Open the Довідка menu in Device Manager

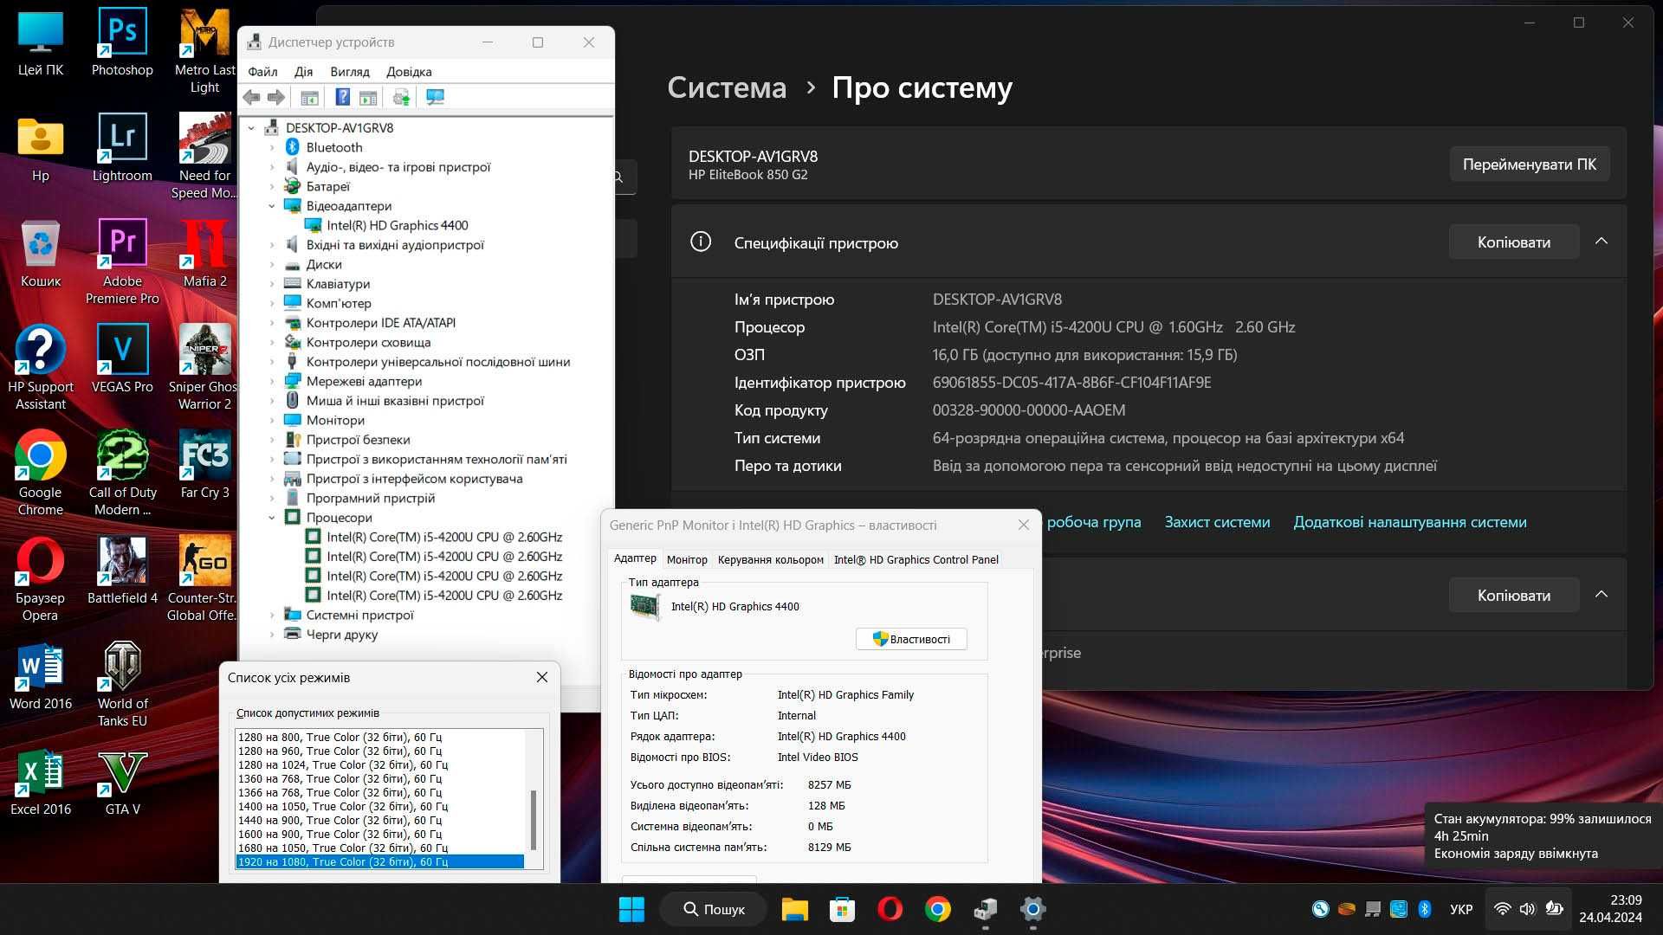point(409,72)
